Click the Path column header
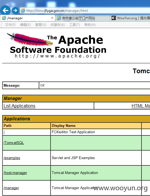The image size is (150, 196). pos(26,126)
